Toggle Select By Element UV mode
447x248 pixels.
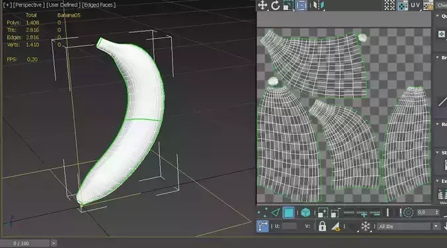[x=305, y=212]
